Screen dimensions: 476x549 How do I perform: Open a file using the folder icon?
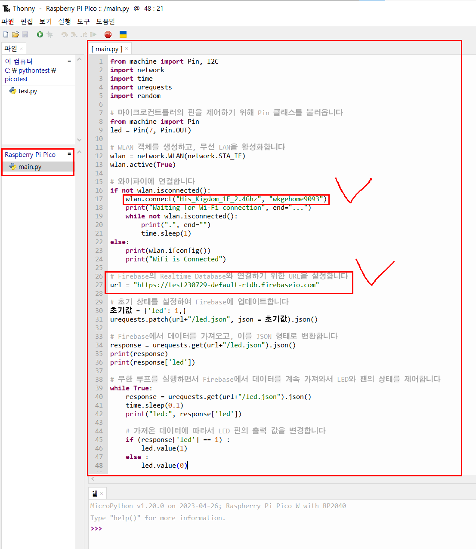coord(15,34)
